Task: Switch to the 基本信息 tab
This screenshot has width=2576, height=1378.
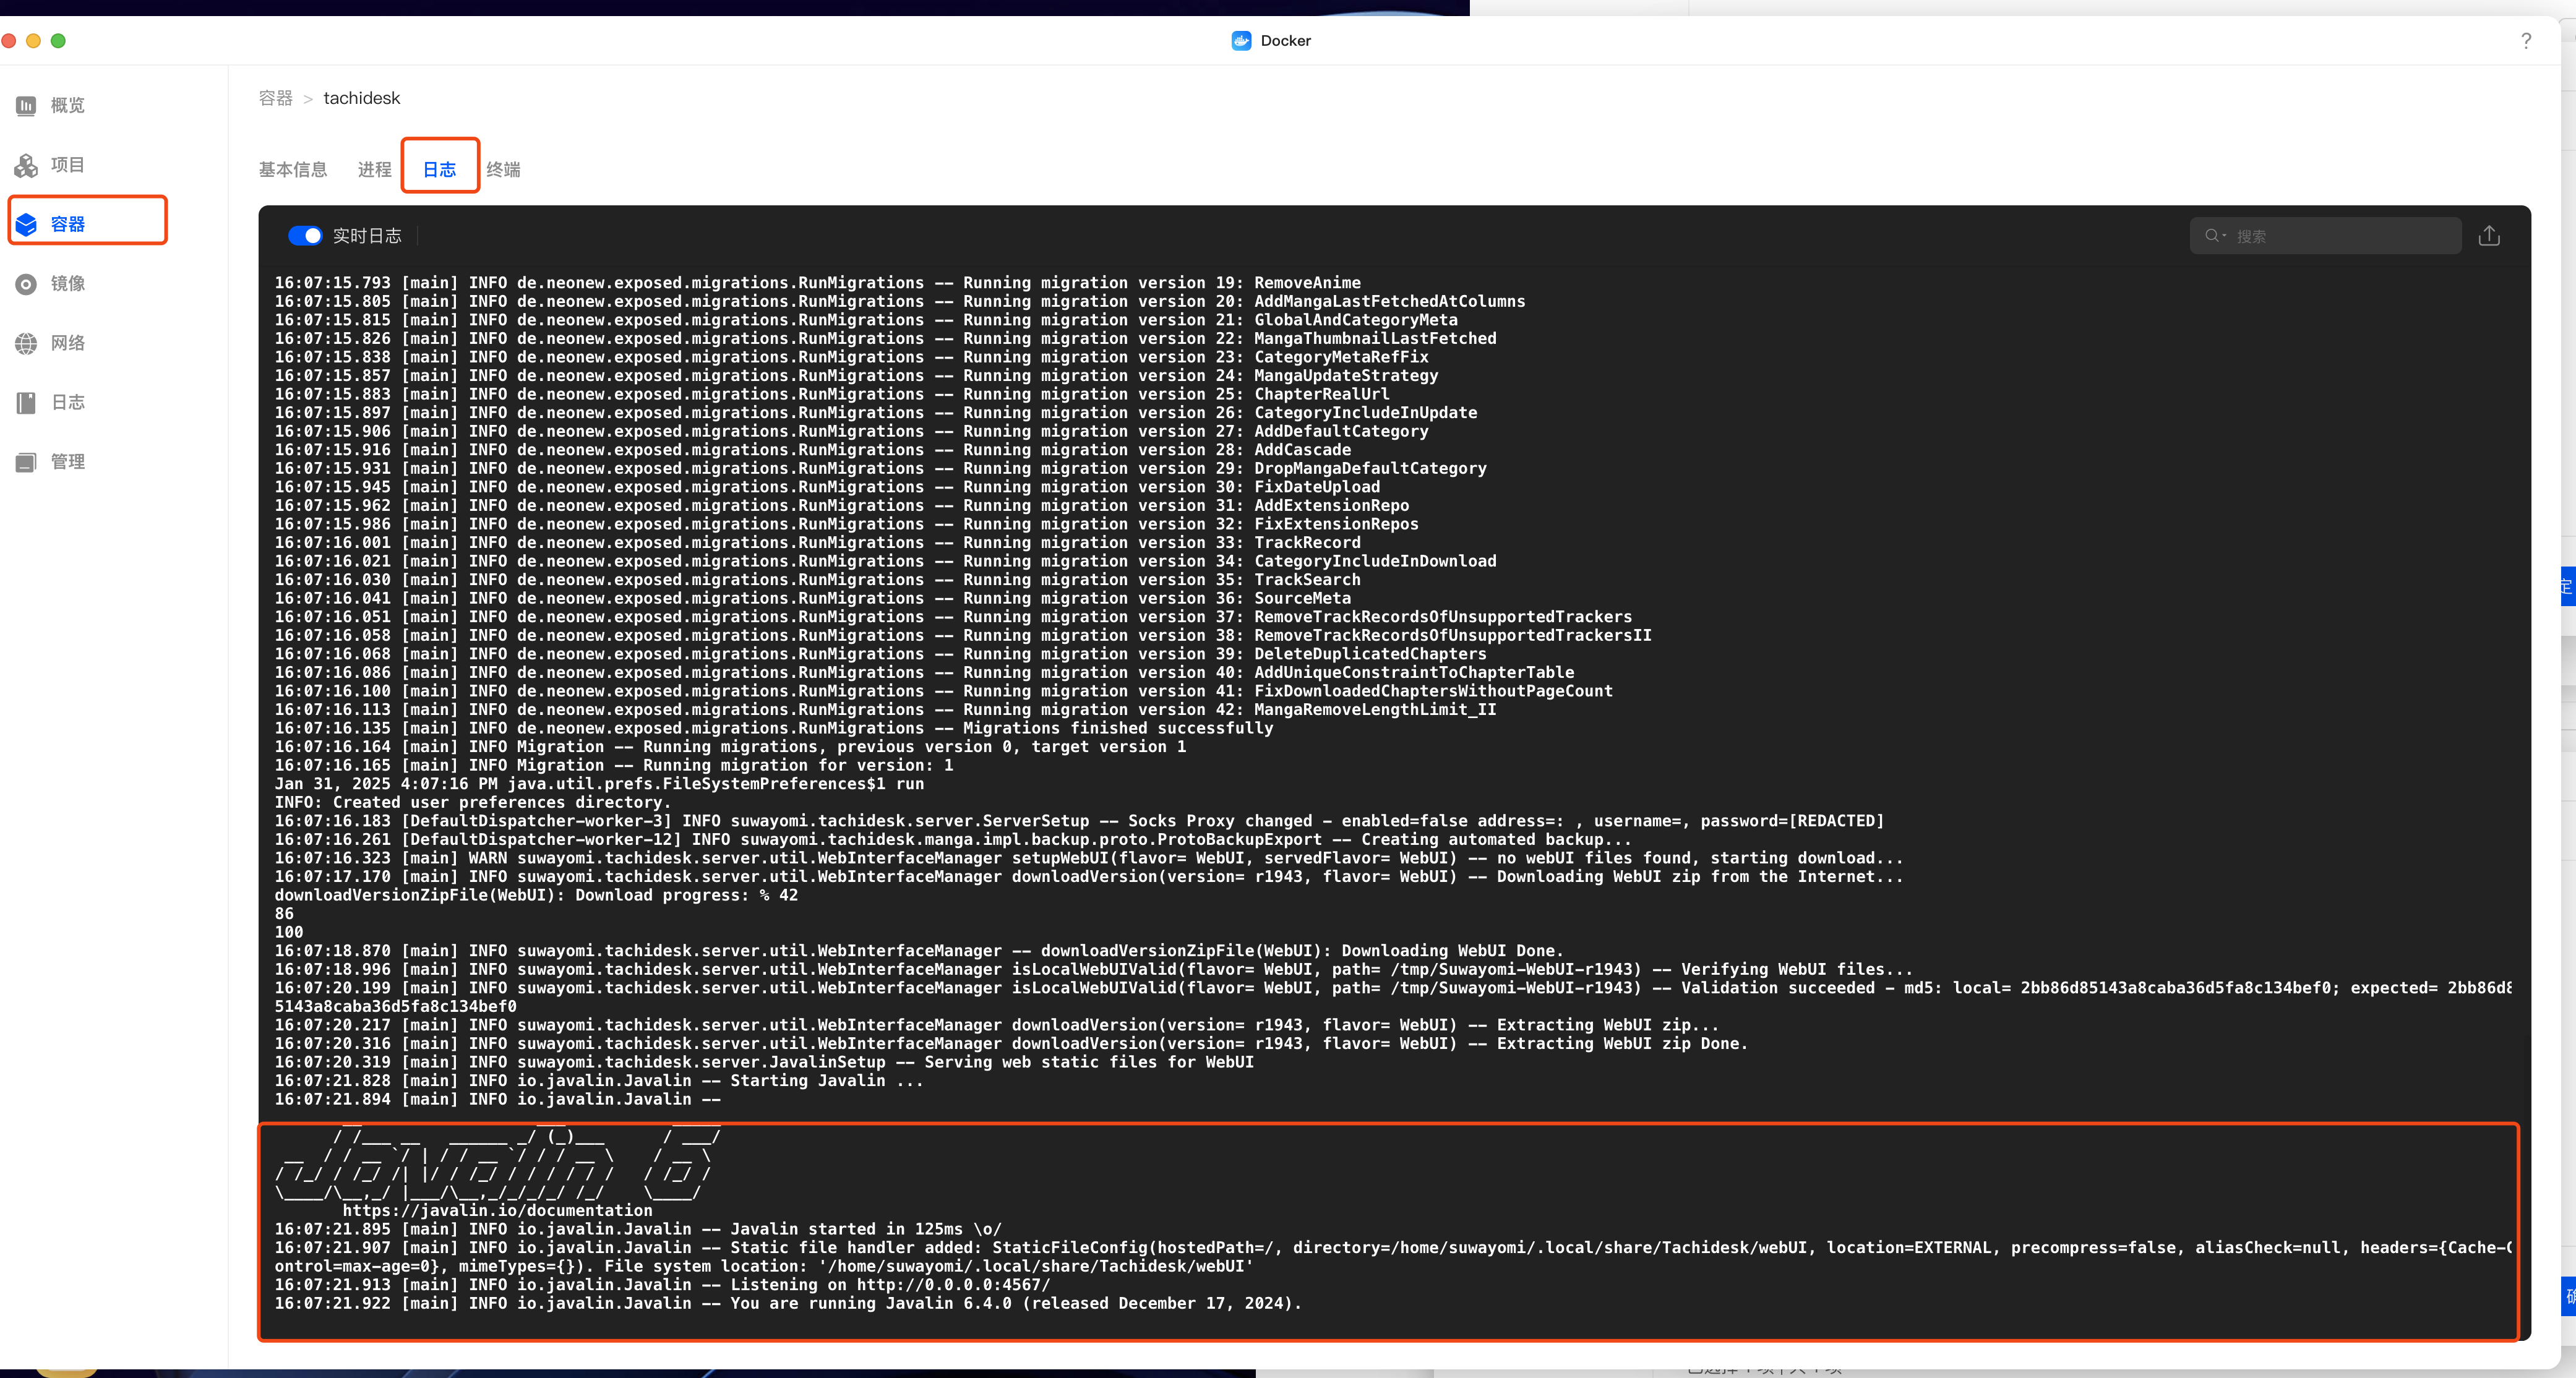Action: (292, 170)
